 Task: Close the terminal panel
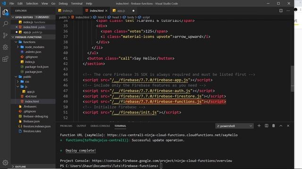point(288,126)
